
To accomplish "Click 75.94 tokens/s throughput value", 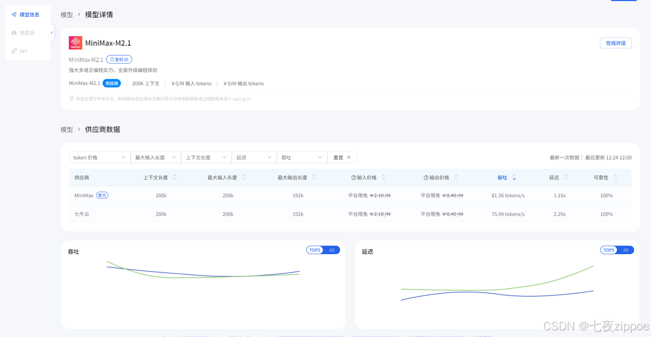I will click(508, 215).
